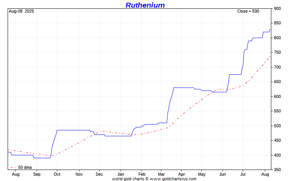
Task: Click the Jul x-axis label
Action: pos(243,175)
